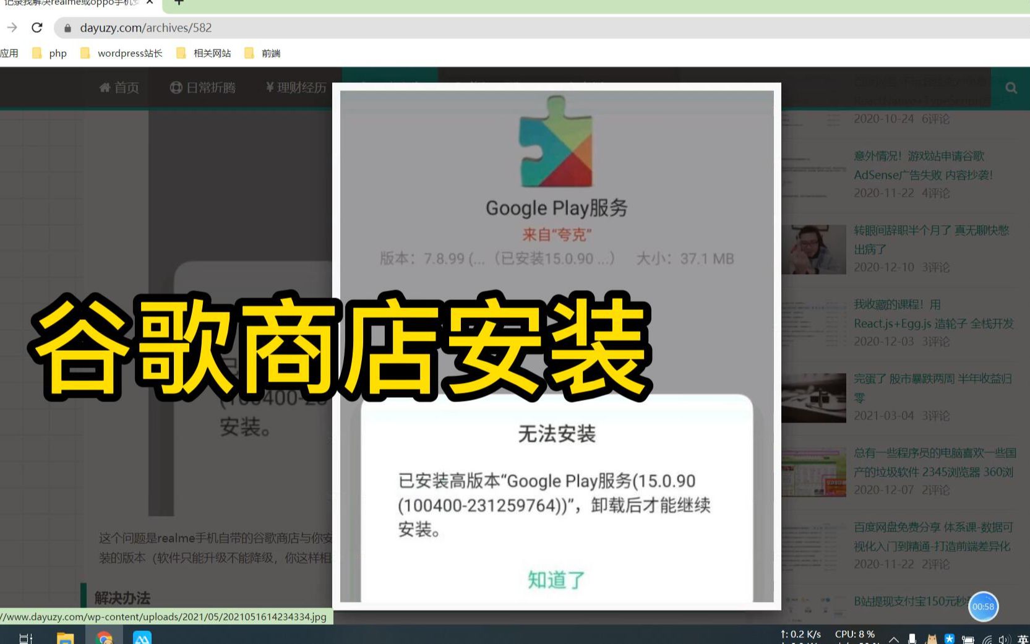Open article 我收藏的课程！用 React.js+Egg.js
This screenshot has height=644, width=1030.
933,314
